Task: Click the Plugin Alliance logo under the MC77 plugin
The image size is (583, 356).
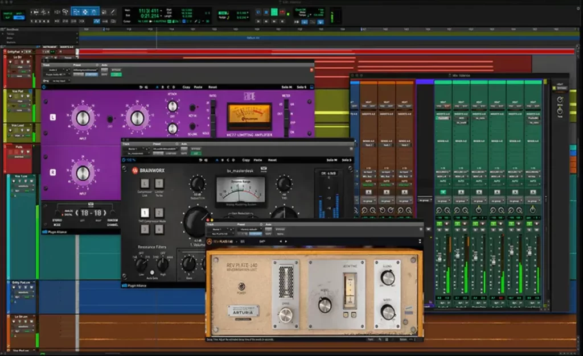Action: click(x=55, y=232)
